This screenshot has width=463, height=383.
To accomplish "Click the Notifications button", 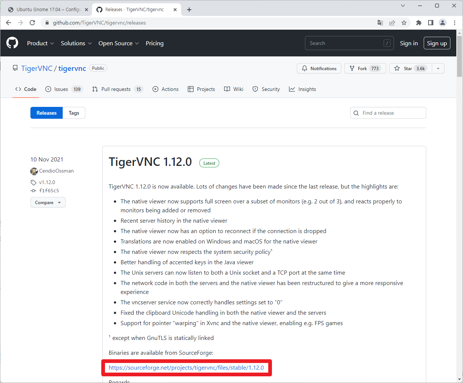I will point(319,68).
